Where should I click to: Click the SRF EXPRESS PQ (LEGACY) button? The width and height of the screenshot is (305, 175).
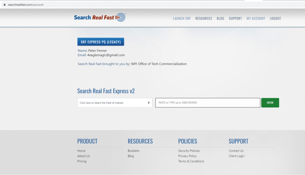101,42
